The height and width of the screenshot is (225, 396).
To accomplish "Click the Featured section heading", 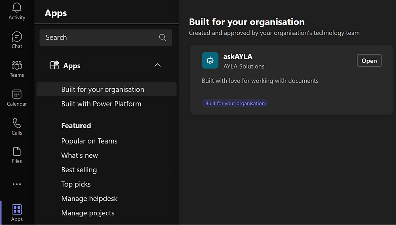I will 76,125.
